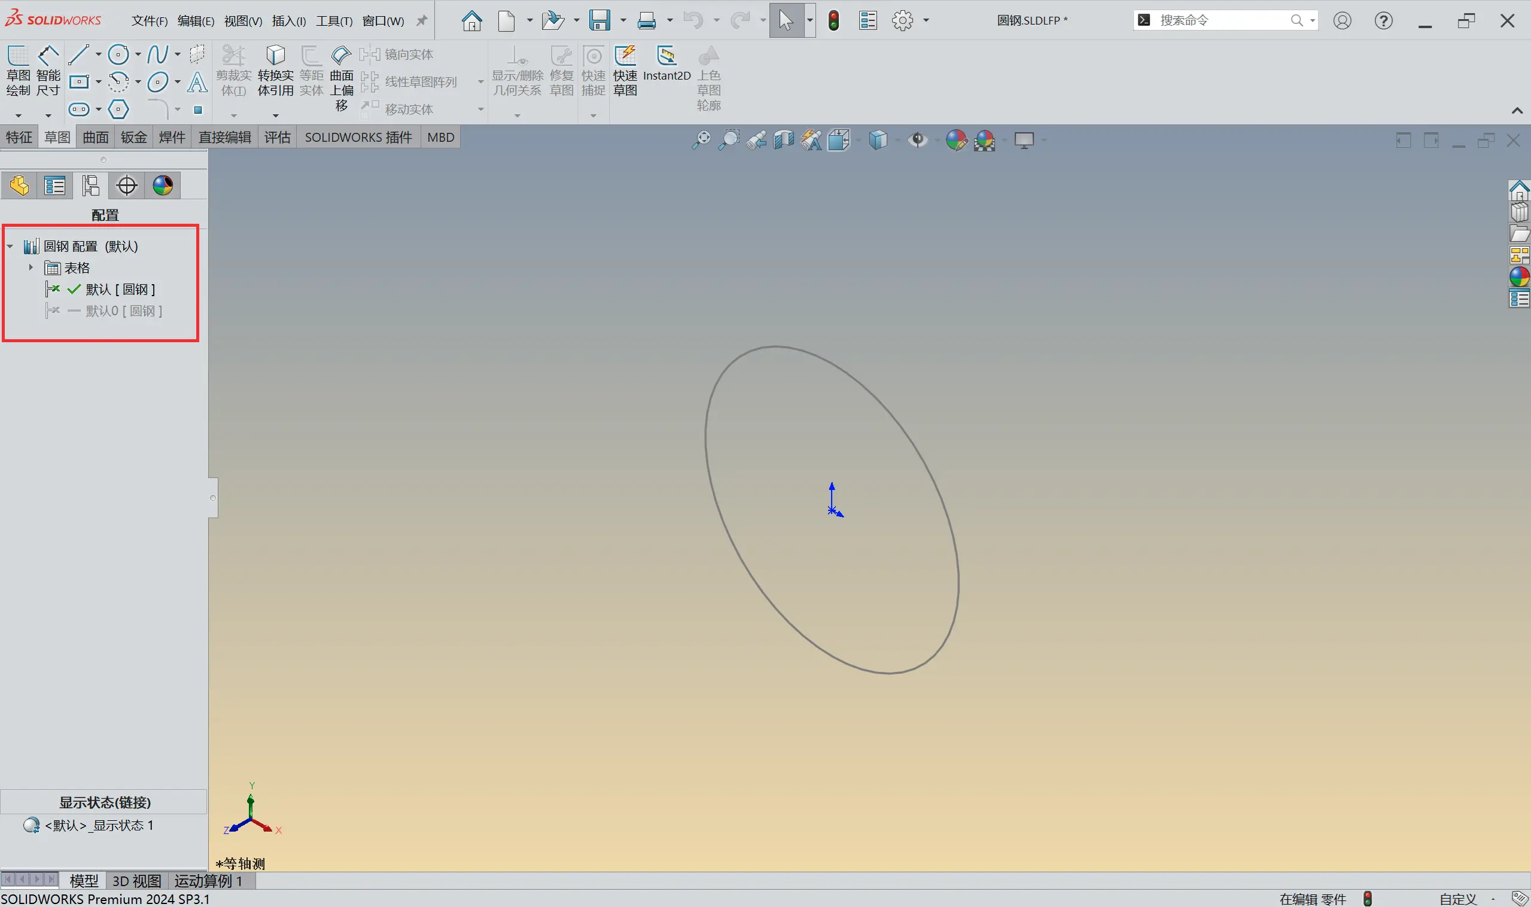This screenshot has height=907, width=1531.
Task: Click the Rebuild traffic light icon
Action: (833, 20)
